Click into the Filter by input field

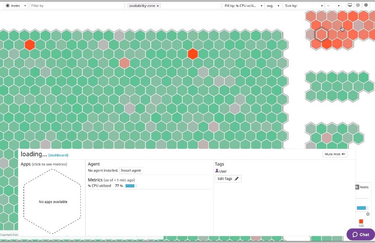(x=77, y=6)
